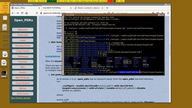Close the XSCHEM TUTORIAL tab
The width and height of the screenshot is (192, 108).
71,8
